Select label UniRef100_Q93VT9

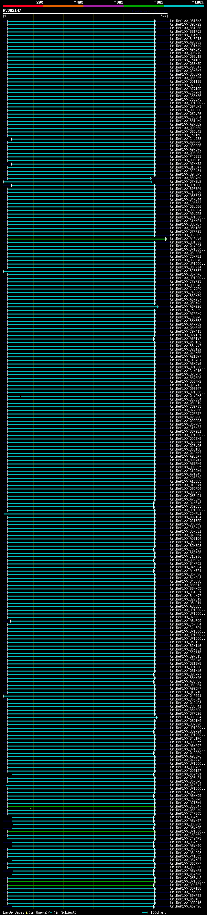pyautogui.click(x=186, y=56)
